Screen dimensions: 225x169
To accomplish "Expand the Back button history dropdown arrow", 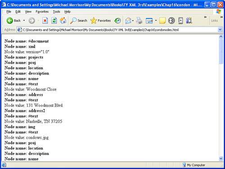I will (24, 20).
